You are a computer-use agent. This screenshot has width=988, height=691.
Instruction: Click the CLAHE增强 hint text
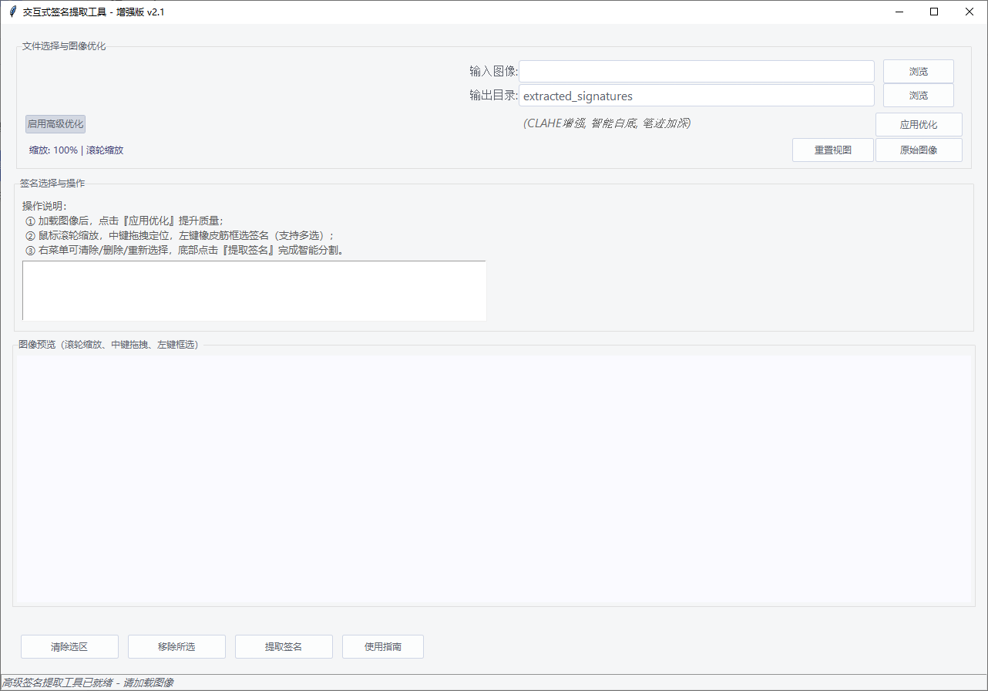pyautogui.click(x=607, y=123)
